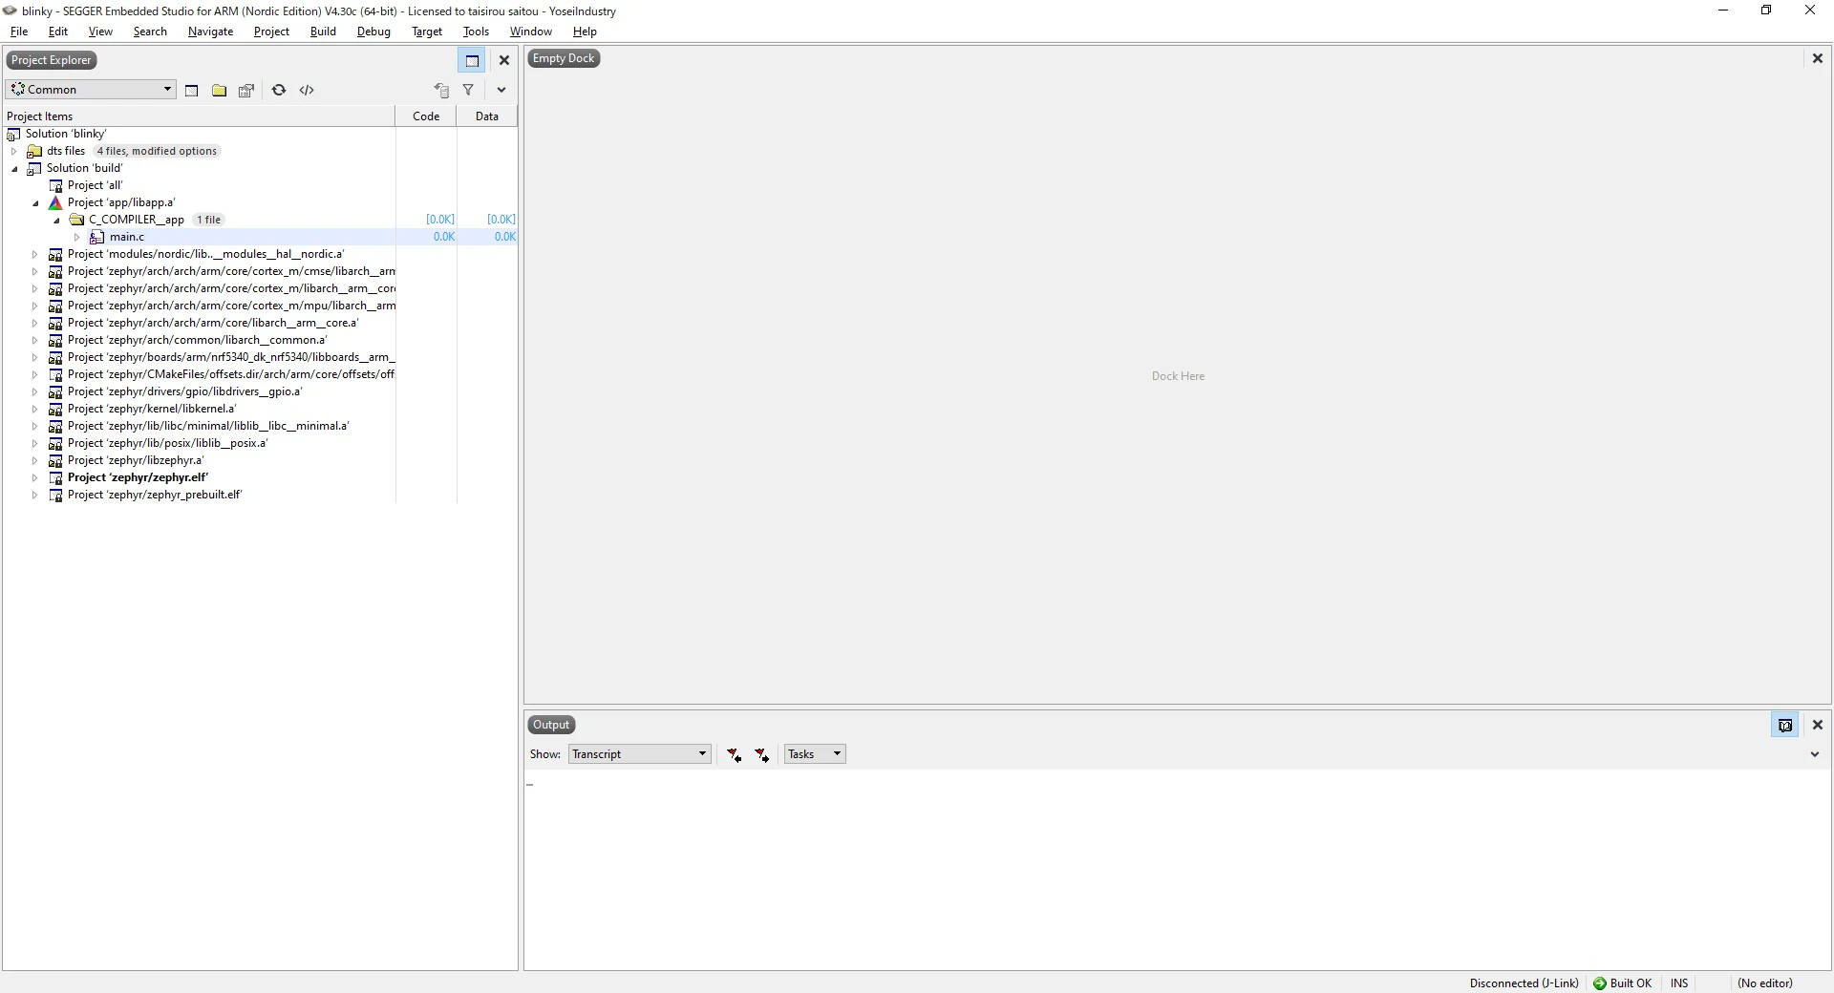
Task: Open the Navigate menu
Action: (x=210, y=32)
